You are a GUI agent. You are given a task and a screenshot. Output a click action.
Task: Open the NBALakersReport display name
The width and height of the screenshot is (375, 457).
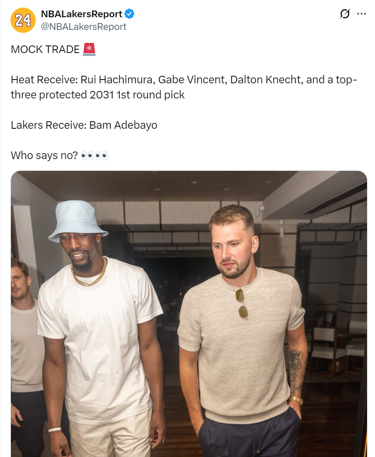coord(81,14)
